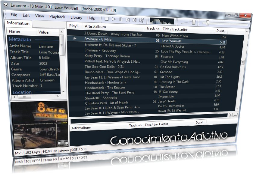Open the Library menu
Image resolution: width=253 pixels, height=182 pixels.
click(x=76, y=17)
